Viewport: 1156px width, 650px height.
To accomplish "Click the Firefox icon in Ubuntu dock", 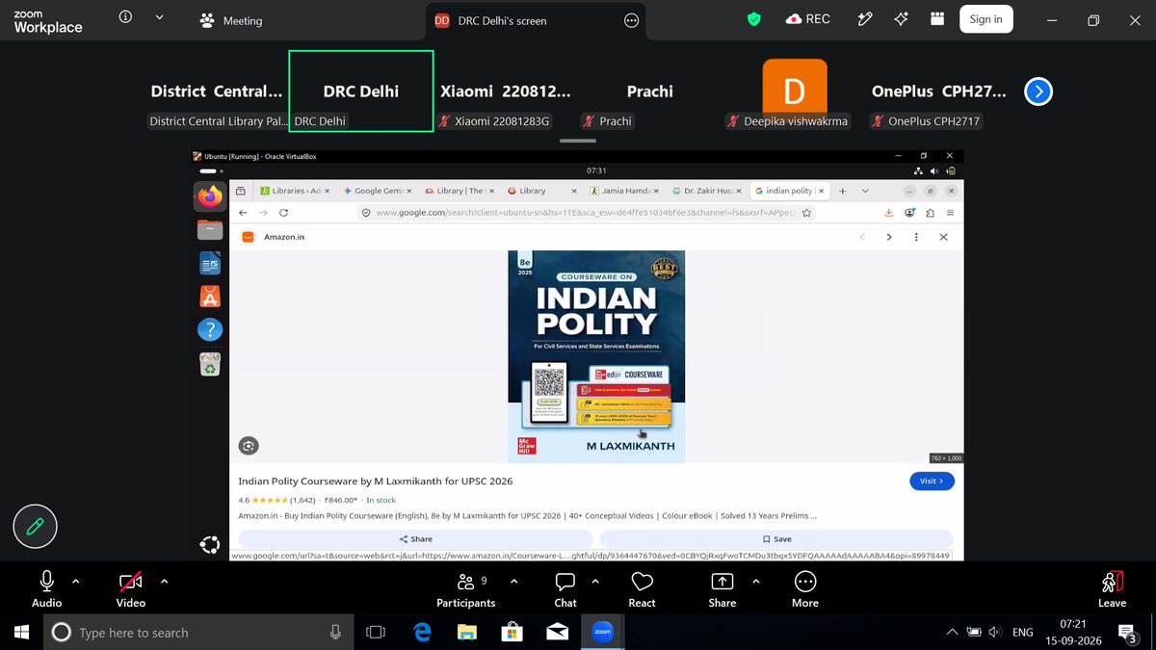I will pyautogui.click(x=210, y=196).
